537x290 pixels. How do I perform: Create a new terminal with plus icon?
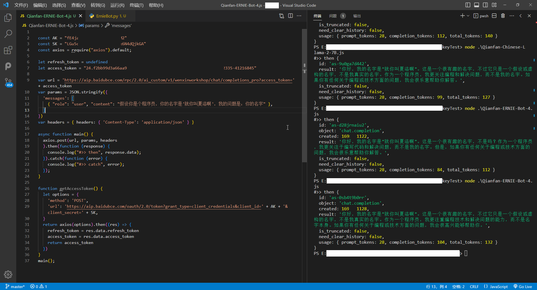(462, 16)
